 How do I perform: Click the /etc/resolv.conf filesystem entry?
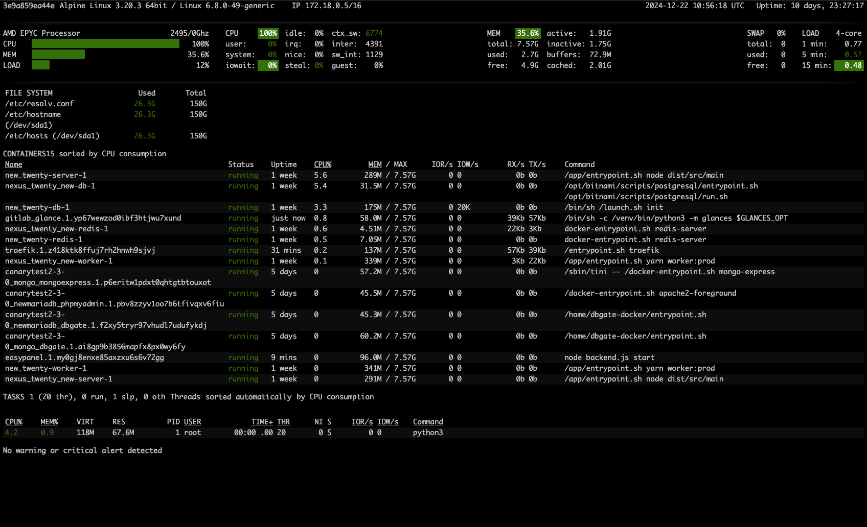point(39,103)
